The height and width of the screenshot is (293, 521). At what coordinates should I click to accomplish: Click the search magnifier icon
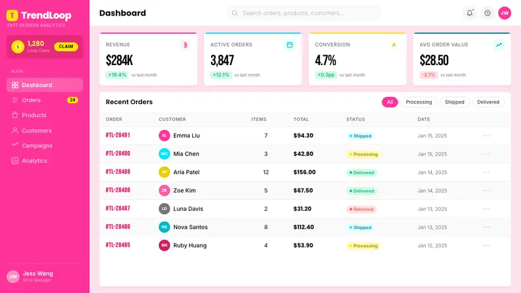point(235,13)
